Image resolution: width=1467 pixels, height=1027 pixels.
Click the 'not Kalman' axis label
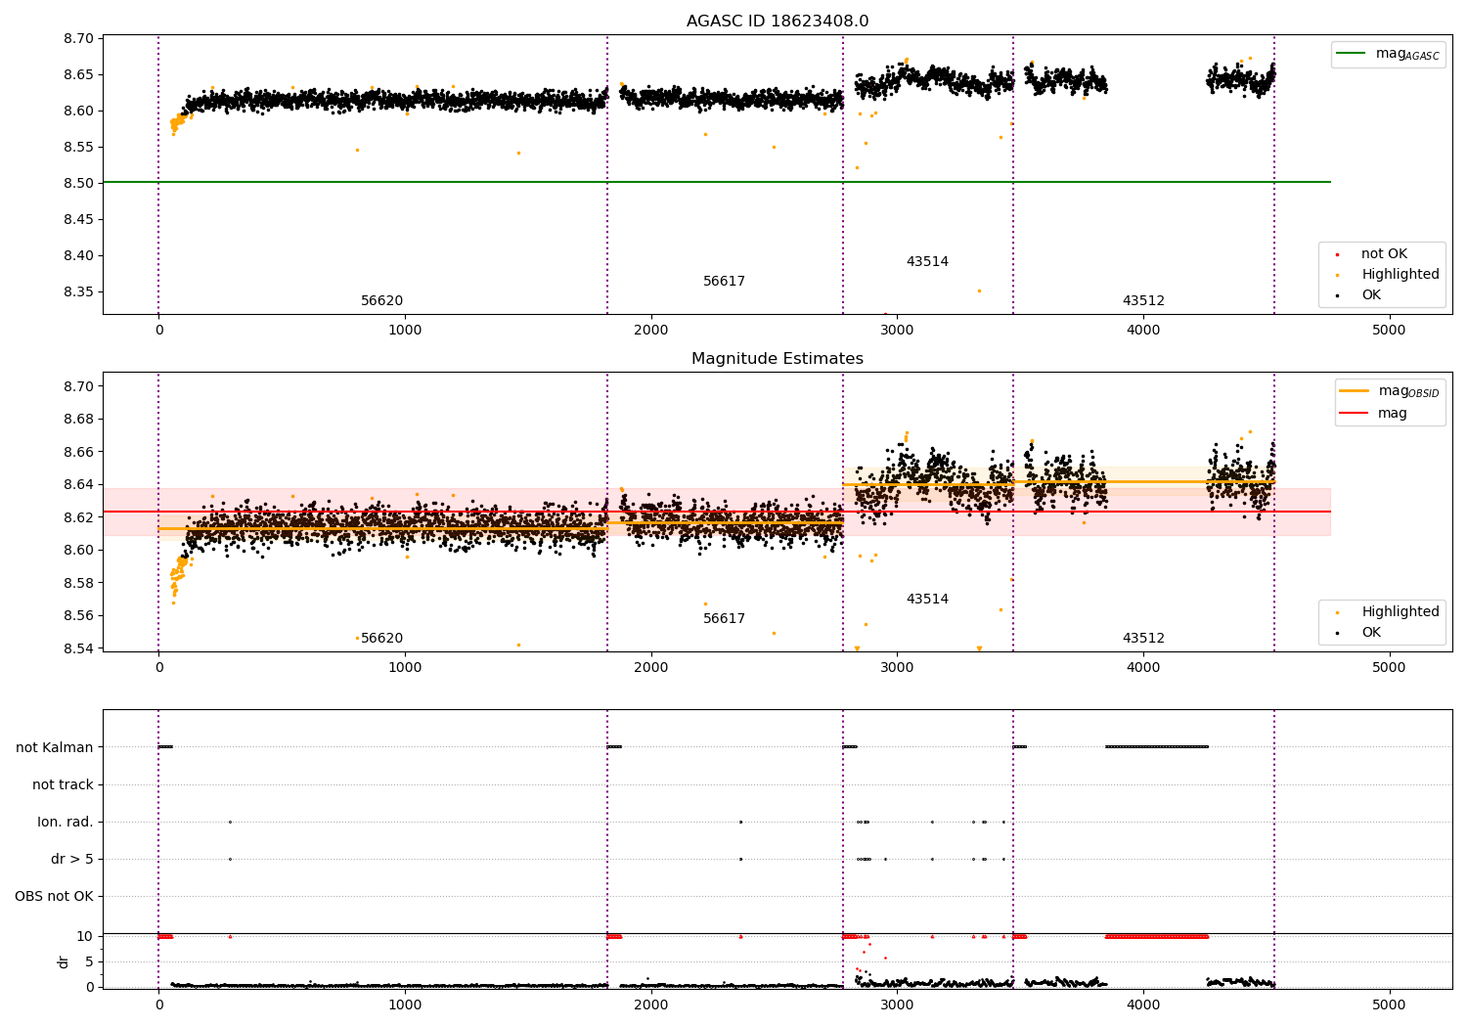click(x=55, y=748)
